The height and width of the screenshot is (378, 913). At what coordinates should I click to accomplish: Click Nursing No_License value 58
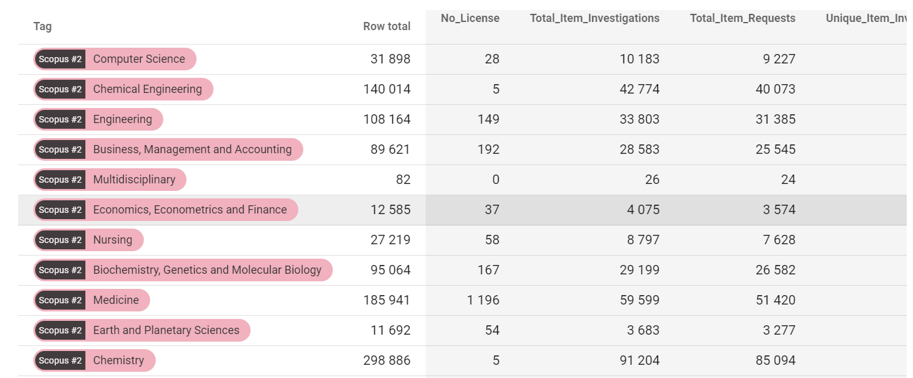coord(492,240)
